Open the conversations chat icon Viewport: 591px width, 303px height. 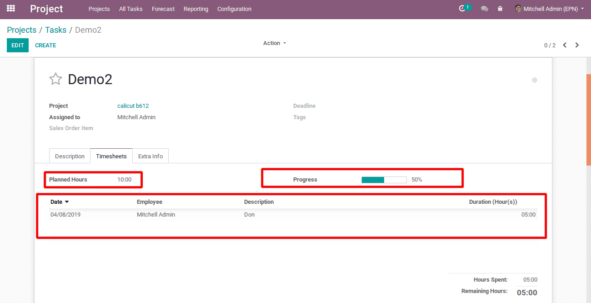pyautogui.click(x=485, y=9)
